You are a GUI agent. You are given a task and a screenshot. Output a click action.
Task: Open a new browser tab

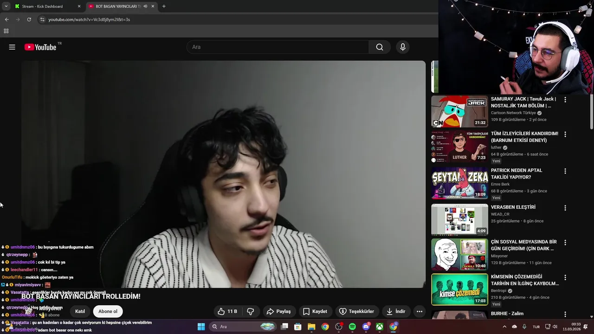tap(164, 6)
